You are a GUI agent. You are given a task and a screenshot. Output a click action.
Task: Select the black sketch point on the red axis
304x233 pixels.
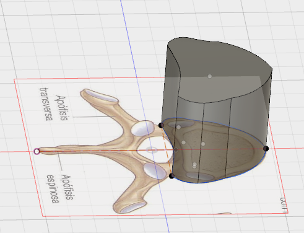[x=266, y=148]
